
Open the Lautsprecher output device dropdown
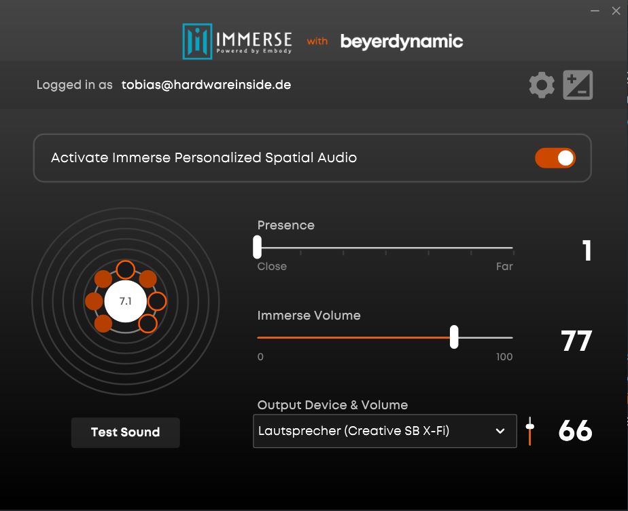pos(385,431)
